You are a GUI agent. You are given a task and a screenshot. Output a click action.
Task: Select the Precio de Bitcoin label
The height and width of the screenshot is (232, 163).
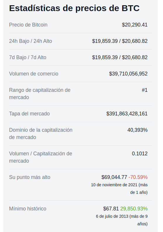point(28,25)
